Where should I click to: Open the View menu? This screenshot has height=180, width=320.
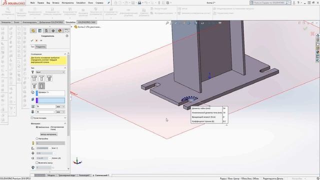click(48, 3)
